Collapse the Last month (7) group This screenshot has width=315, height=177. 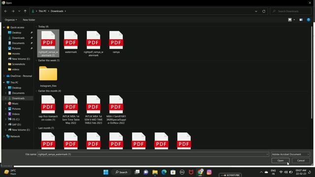[36, 128]
